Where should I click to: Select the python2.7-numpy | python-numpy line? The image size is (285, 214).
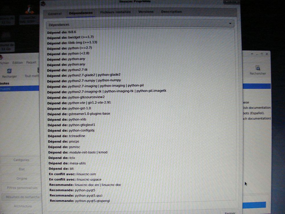[x=84, y=81]
